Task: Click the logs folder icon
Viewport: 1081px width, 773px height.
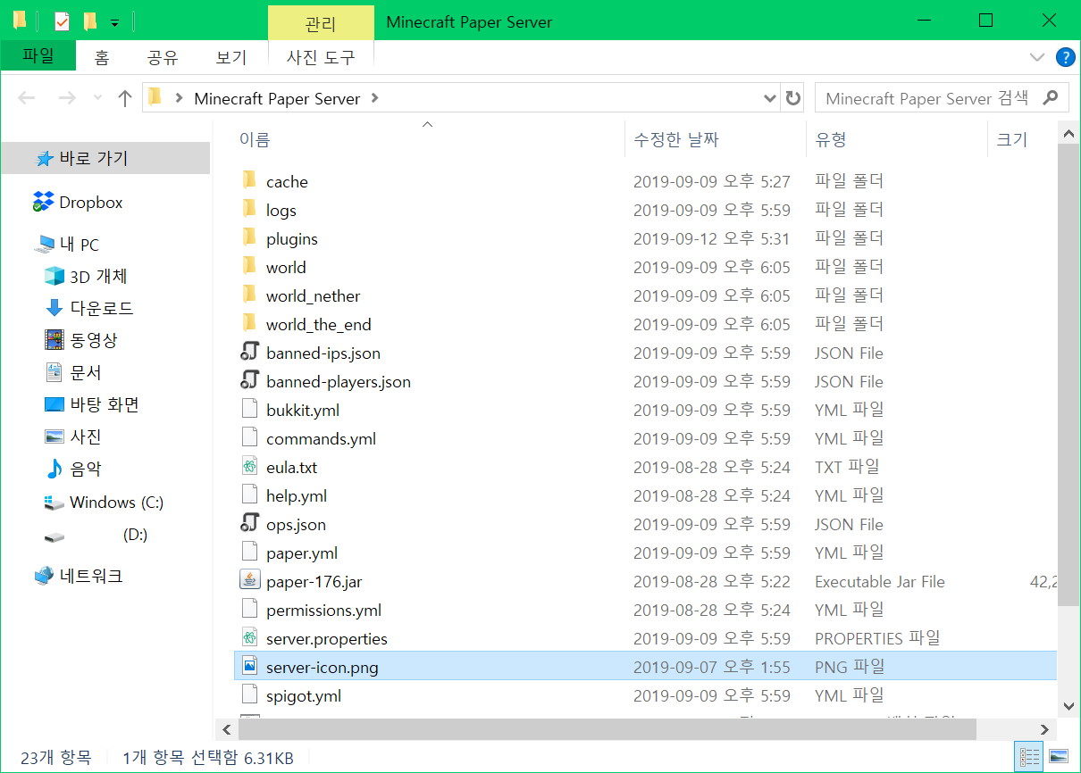Action: pyautogui.click(x=250, y=210)
